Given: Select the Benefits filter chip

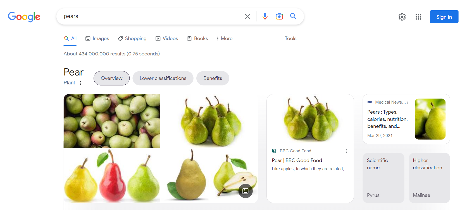Looking at the screenshot, I should pyautogui.click(x=213, y=78).
